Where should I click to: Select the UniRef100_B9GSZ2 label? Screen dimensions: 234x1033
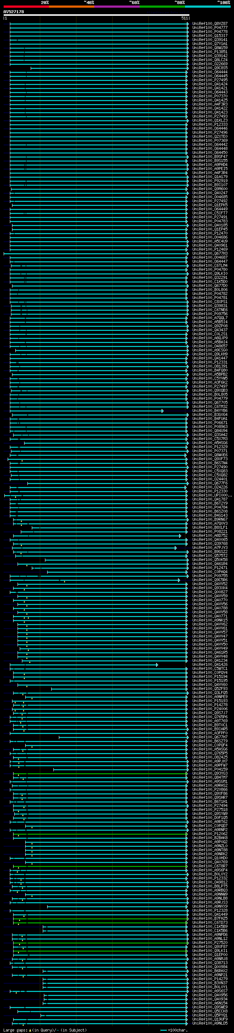tap(210, 552)
